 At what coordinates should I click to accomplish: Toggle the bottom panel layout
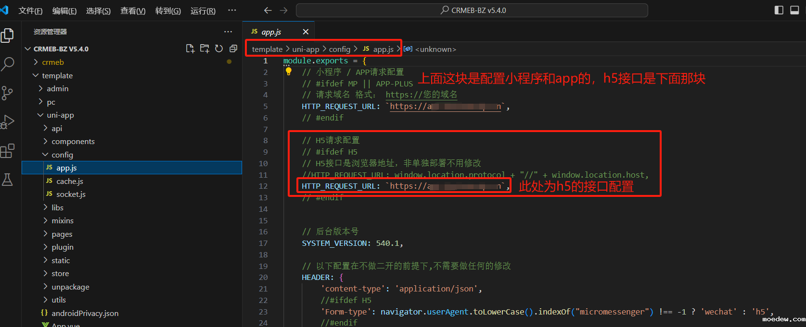(794, 10)
